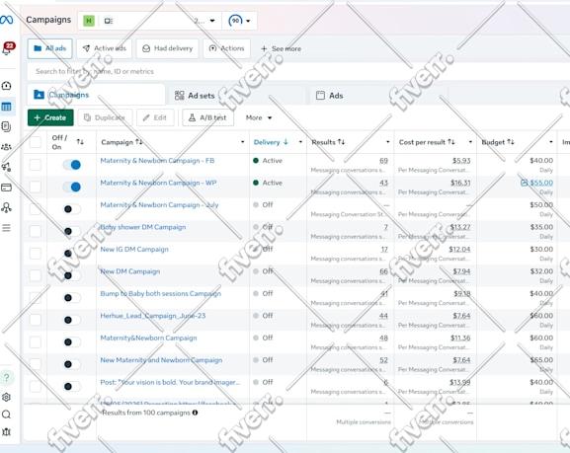Select the All ads filter

[49, 48]
